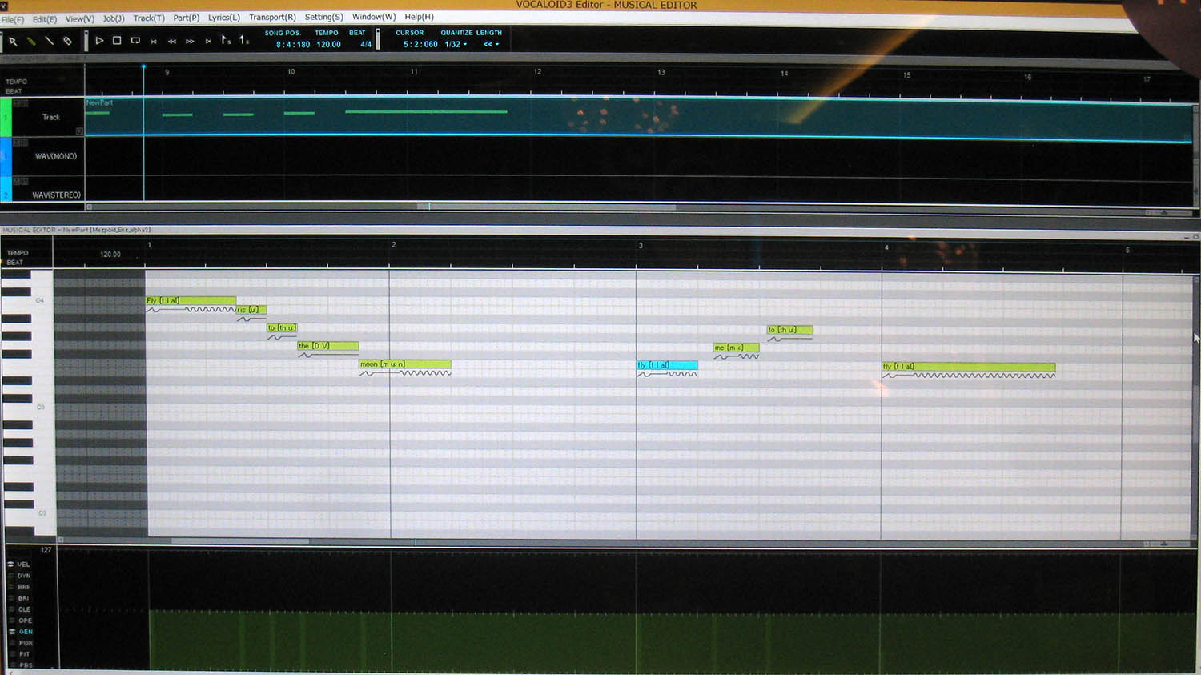The width and height of the screenshot is (1201, 675).
Task: Open the Lyrics(L) menu
Action: pyautogui.click(x=223, y=18)
